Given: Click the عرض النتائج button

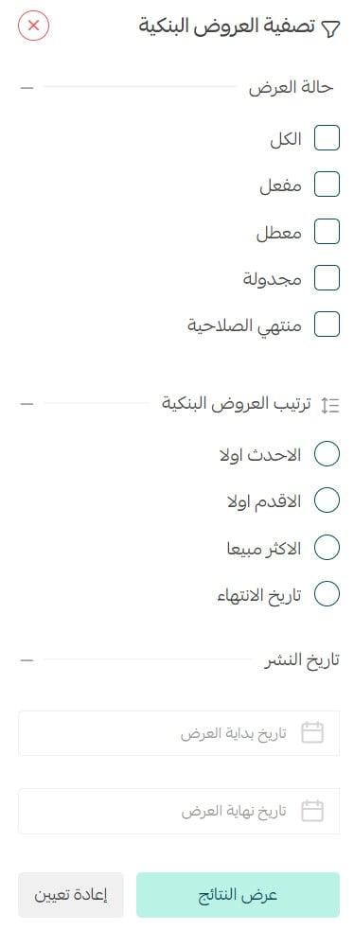Looking at the screenshot, I should [x=238, y=894].
